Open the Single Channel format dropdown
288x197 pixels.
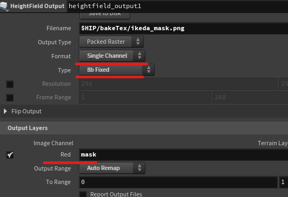[x=112, y=56]
